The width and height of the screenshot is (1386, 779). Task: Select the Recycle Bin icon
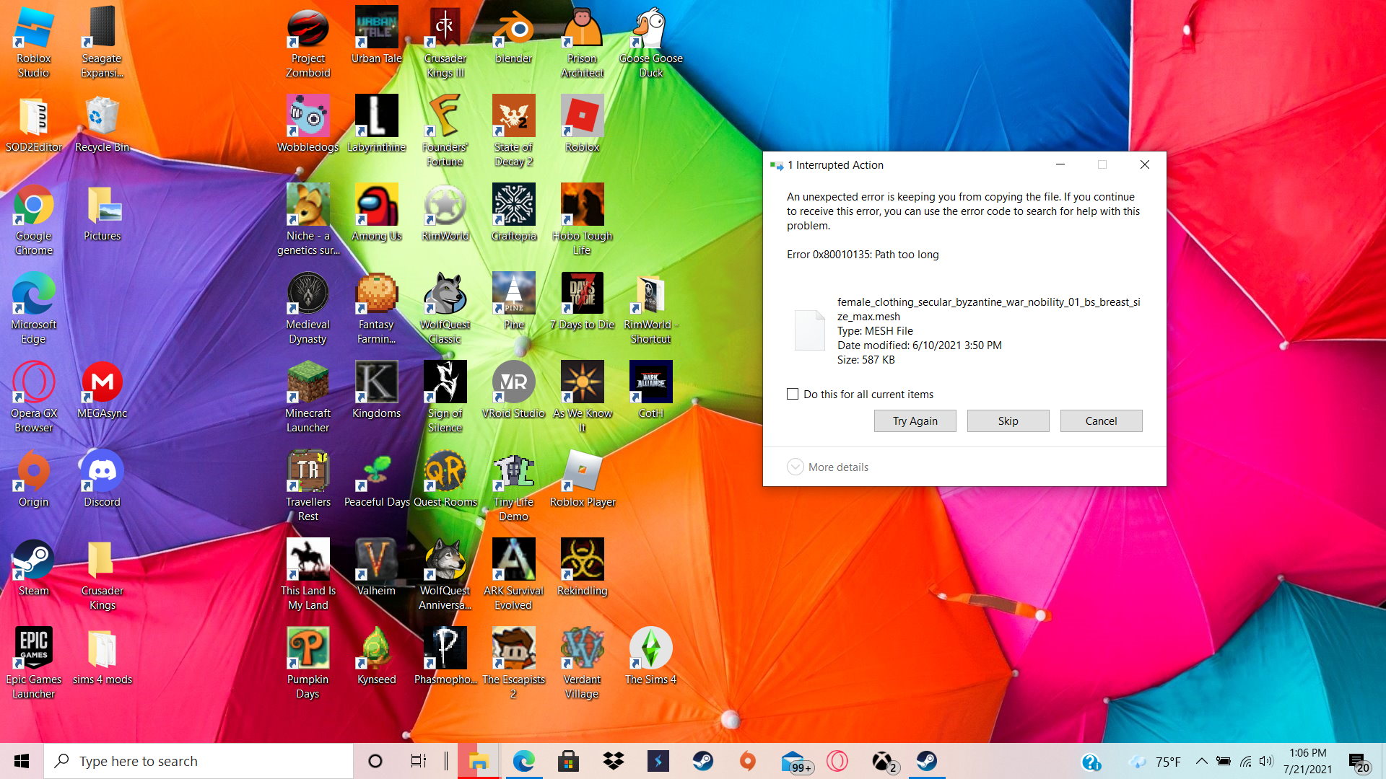tap(102, 124)
